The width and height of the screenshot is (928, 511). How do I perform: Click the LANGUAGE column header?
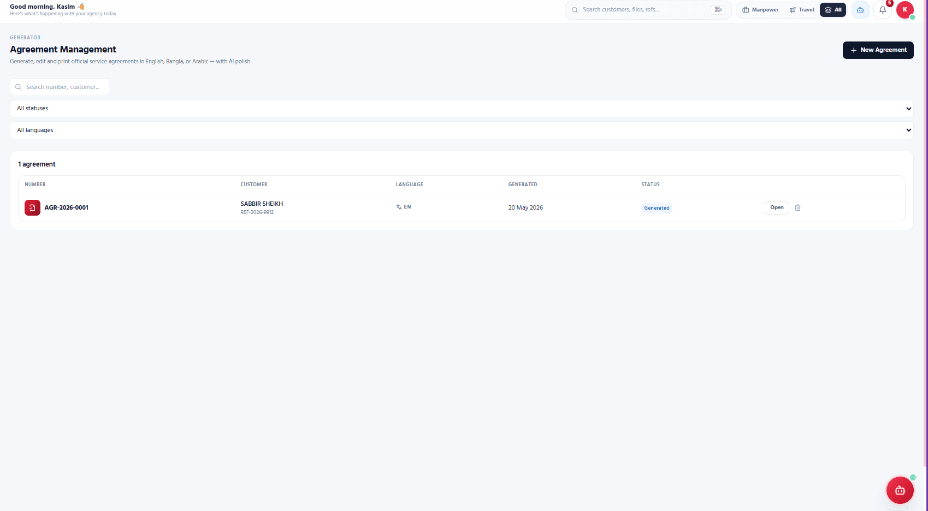pyautogui.click(x=410, y=185)
